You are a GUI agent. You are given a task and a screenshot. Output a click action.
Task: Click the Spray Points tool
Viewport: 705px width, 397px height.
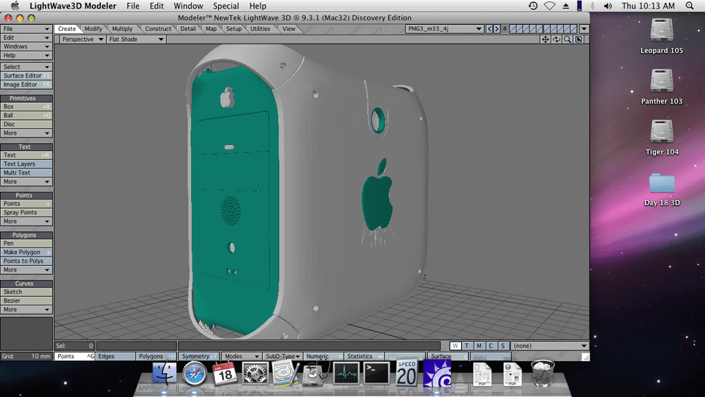(26, 213)
